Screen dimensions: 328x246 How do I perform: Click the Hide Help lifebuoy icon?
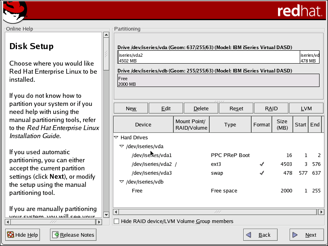[10, 235]
